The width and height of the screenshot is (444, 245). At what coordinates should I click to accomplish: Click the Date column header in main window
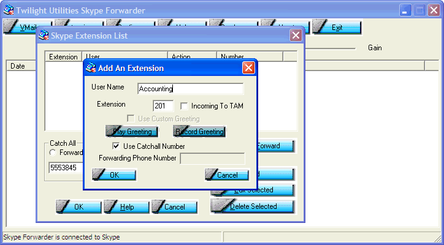tap(21, 66)
